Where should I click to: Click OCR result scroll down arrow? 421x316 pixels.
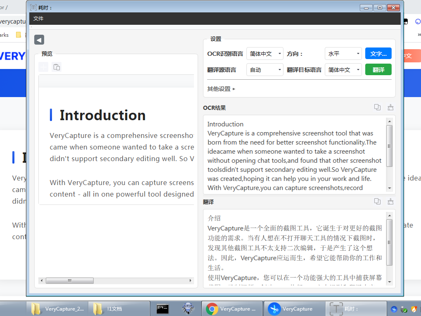(390, 188)
